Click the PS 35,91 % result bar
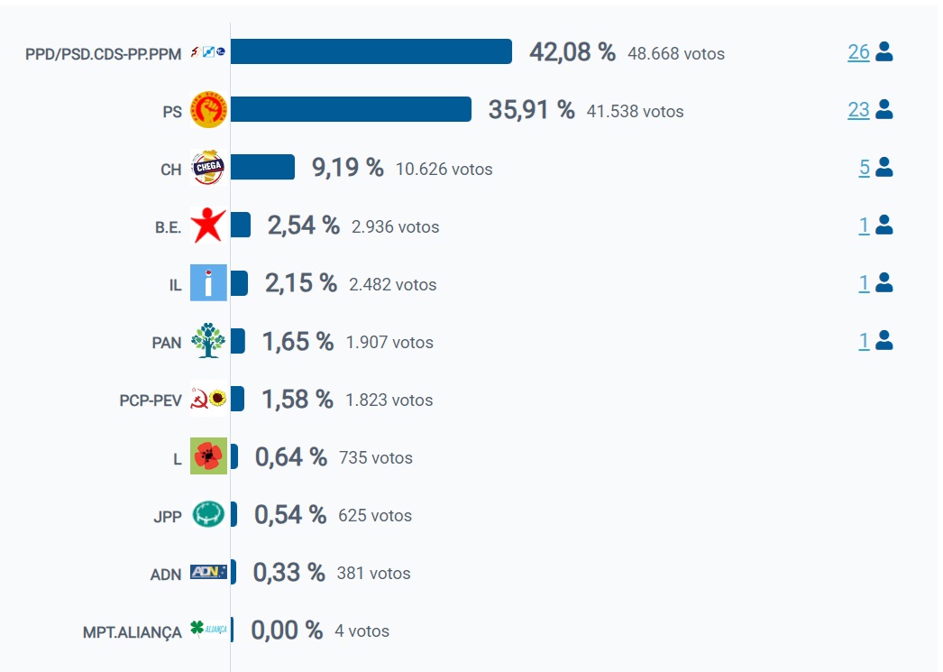 point(351,109)
